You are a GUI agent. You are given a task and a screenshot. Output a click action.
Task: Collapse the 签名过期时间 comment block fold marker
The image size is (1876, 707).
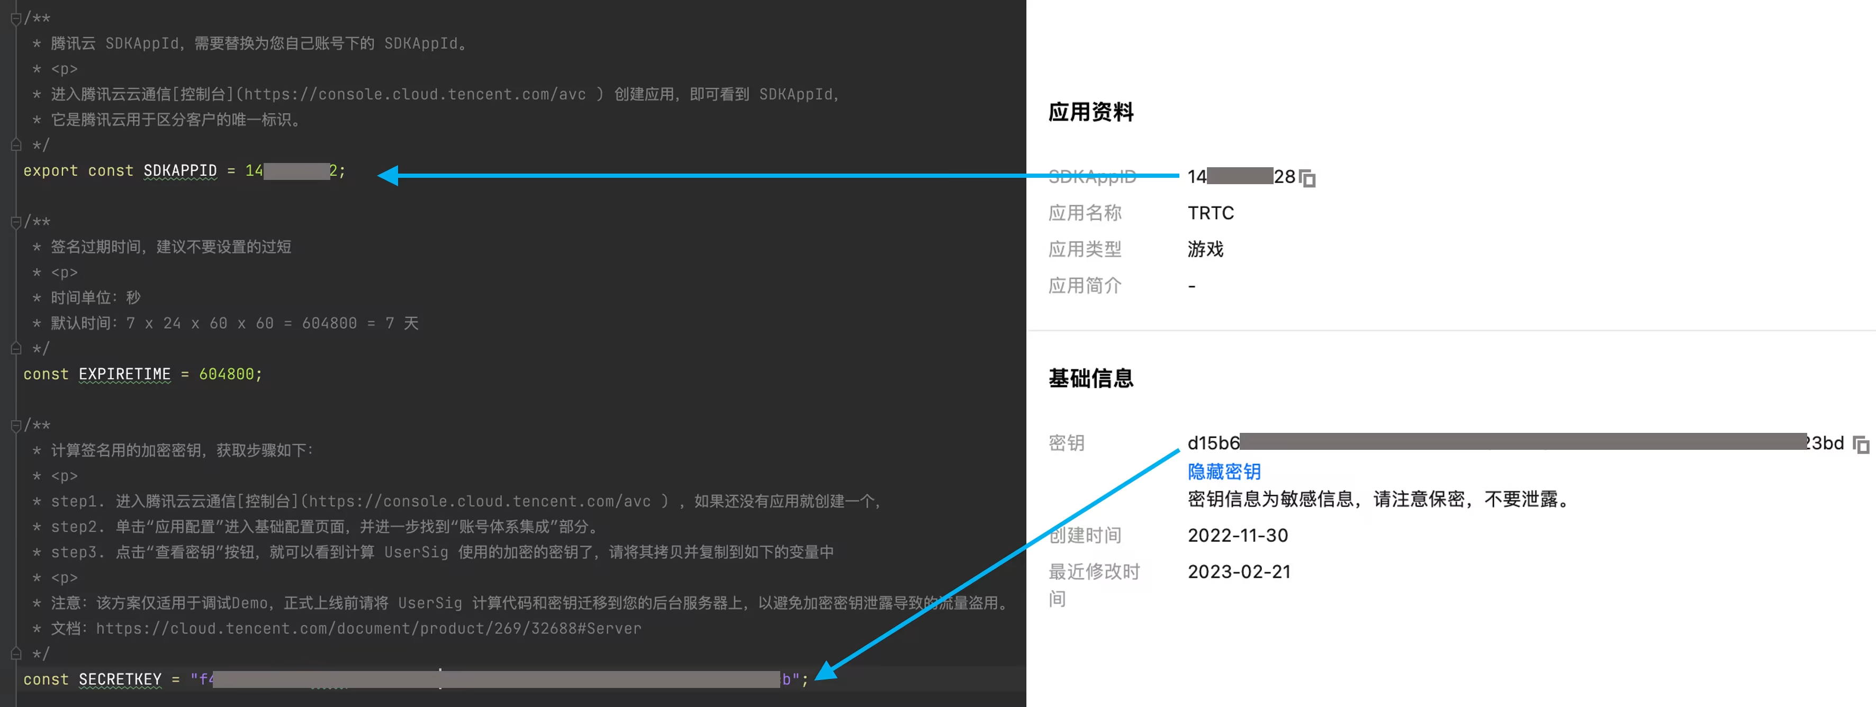tap(16, 222)
